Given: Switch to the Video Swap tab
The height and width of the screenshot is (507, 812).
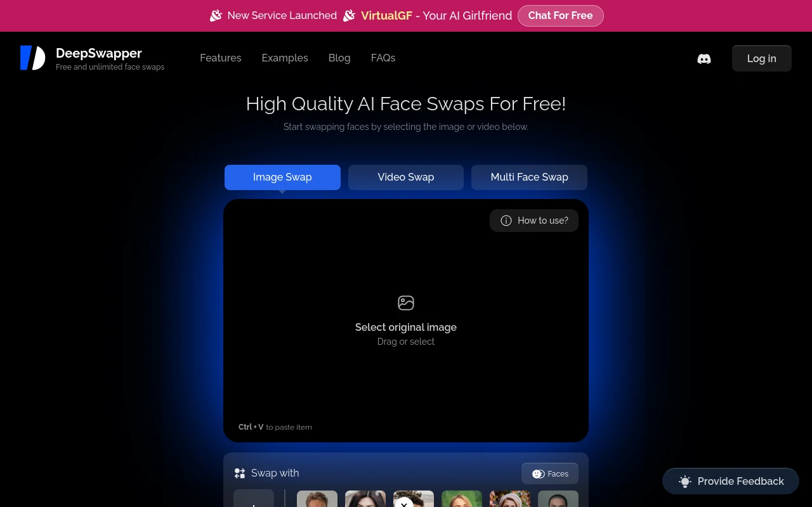Looking at the screenshot, I should click(x=406, y=177).
